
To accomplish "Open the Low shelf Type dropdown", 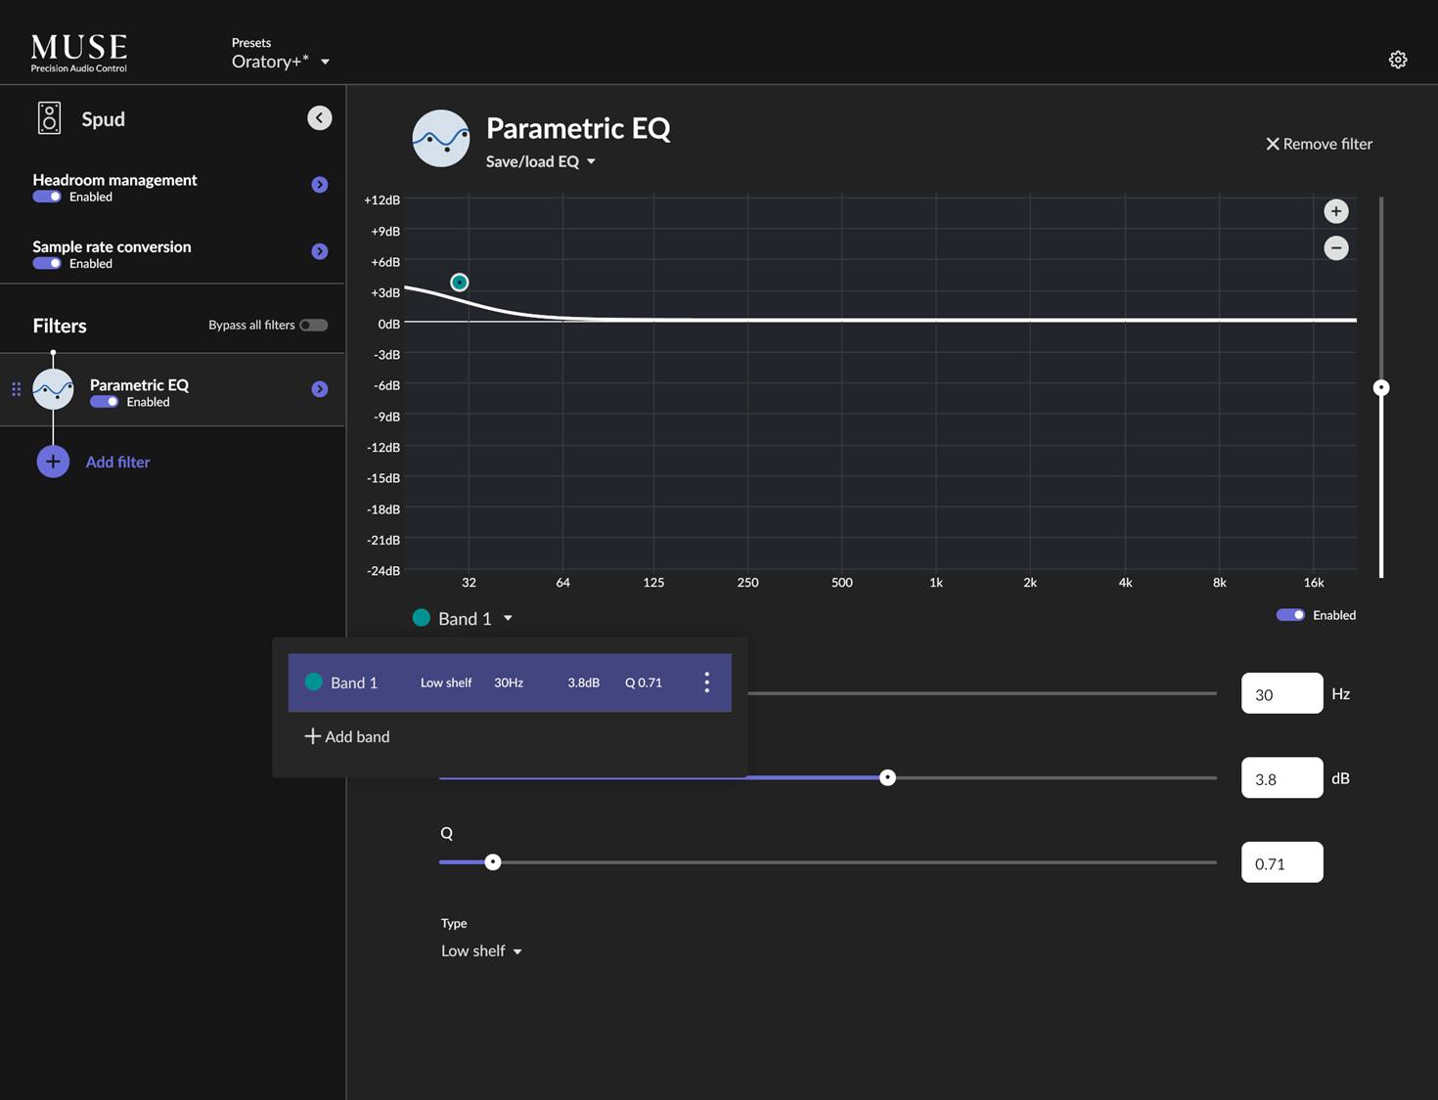I will tap(480, 950).
